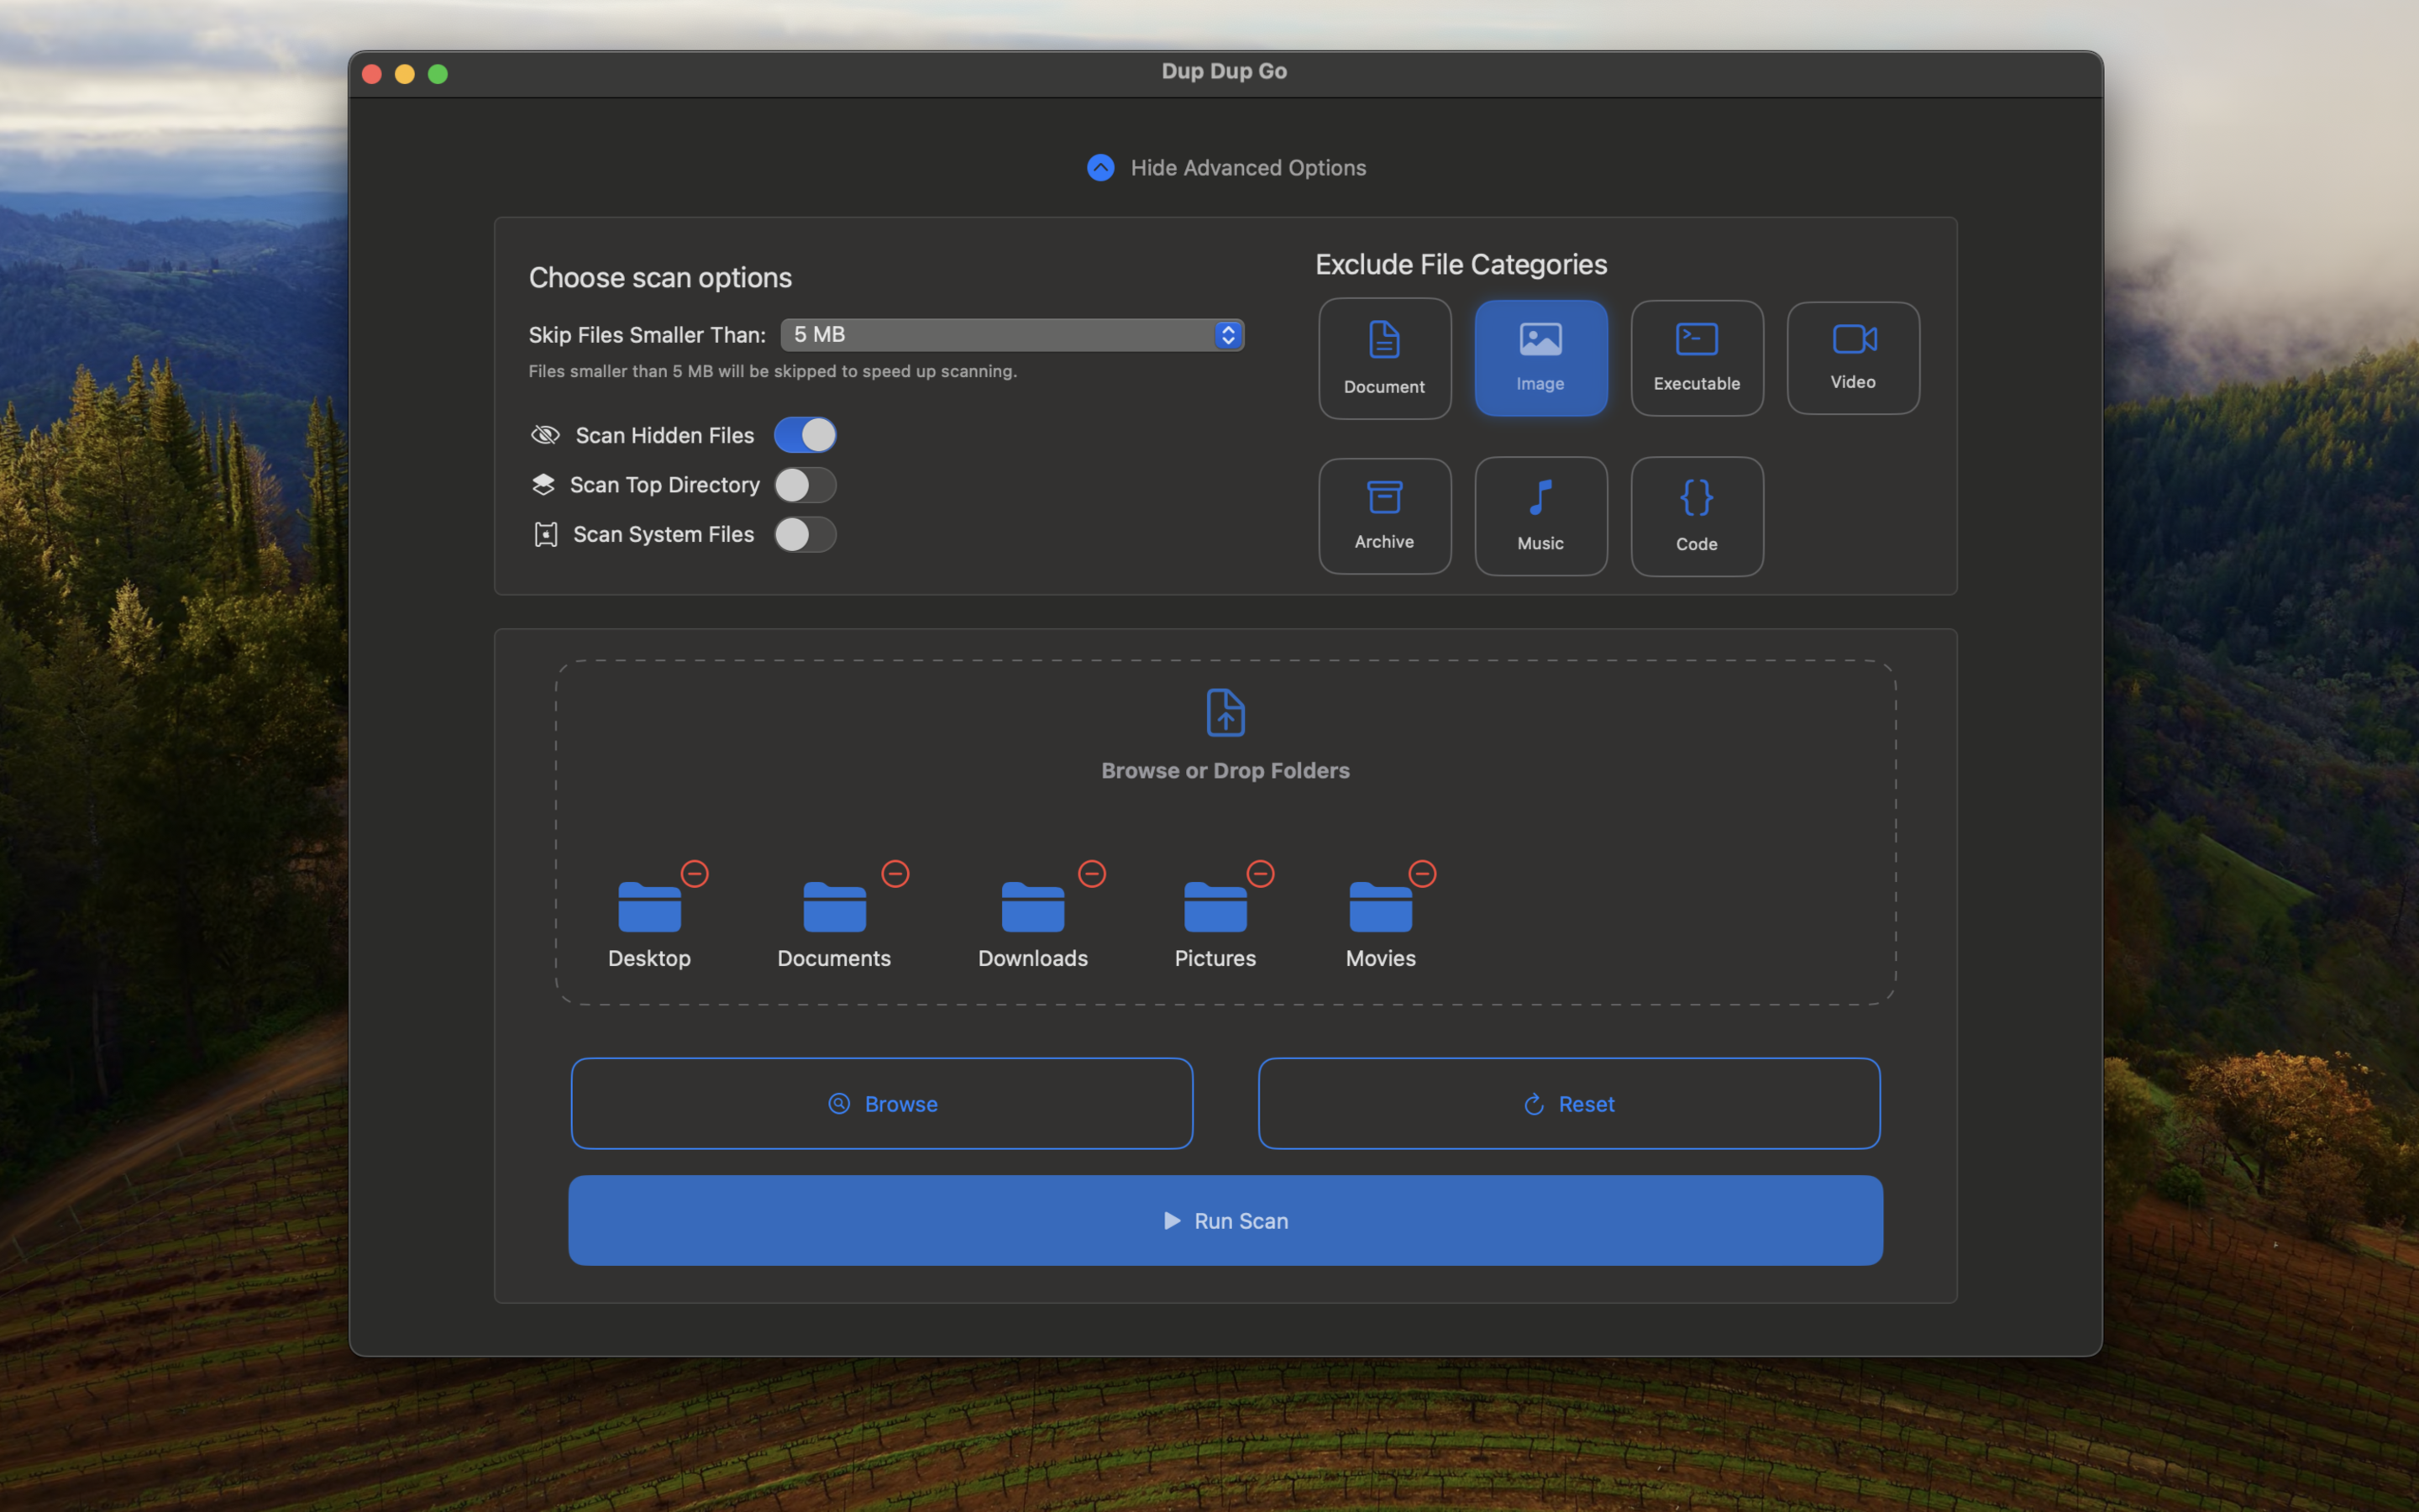Remove the Downloads folder using minus icon
The image size is (2419, 1512).
(1092, 874)
